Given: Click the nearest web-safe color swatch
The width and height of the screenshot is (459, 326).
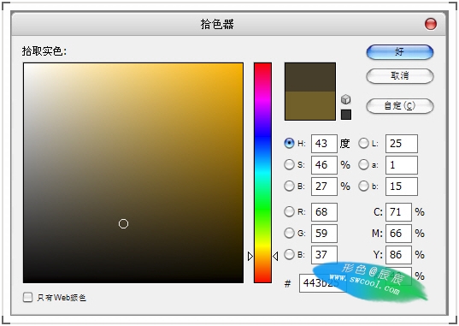Looking at the screenshot, I should point(346,115).
